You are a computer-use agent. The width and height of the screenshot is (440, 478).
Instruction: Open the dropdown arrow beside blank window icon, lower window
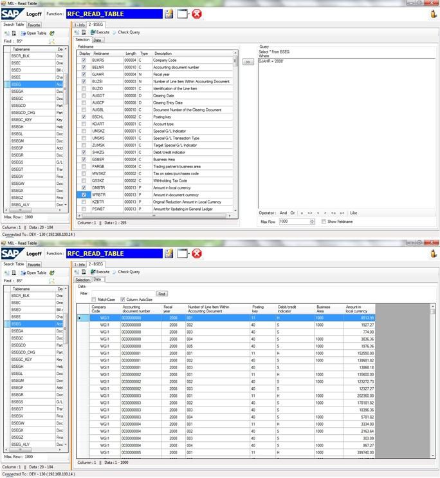[189, 254]
